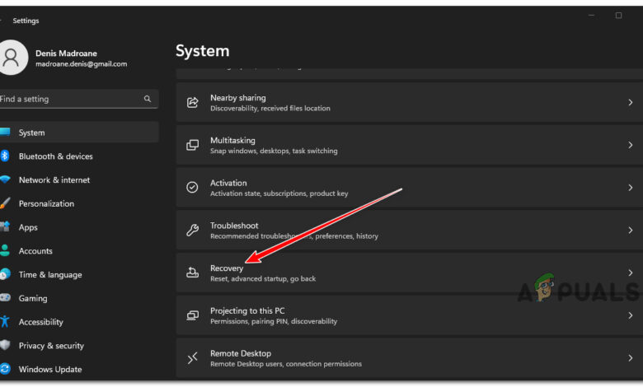Click the Denis Madroane account name
The image size is (643, 387).
click(66, 54)
